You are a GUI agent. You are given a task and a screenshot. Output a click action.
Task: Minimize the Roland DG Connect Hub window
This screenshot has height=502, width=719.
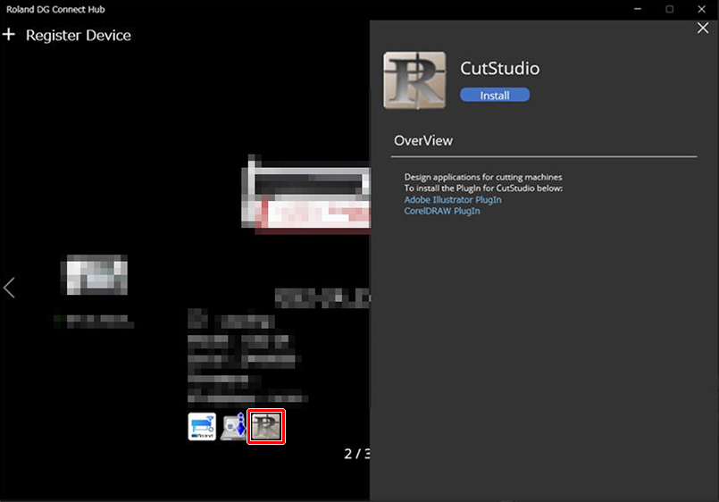pos(637,9)
